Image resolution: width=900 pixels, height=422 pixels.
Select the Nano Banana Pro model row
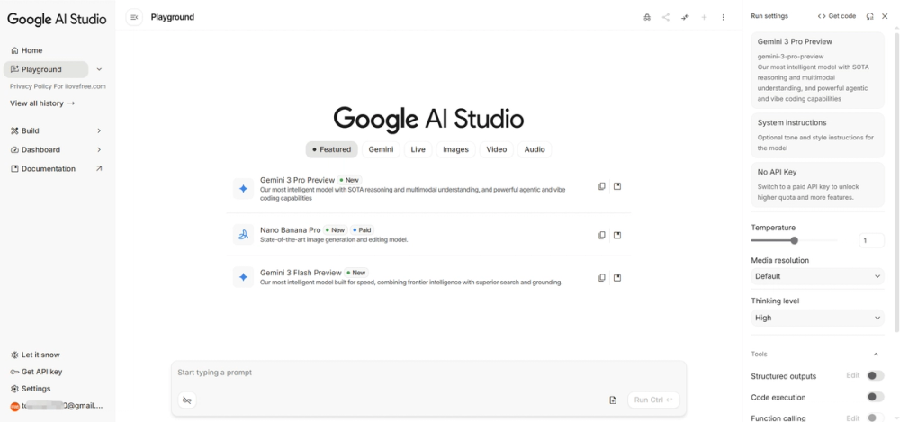[x=428, y=234]
